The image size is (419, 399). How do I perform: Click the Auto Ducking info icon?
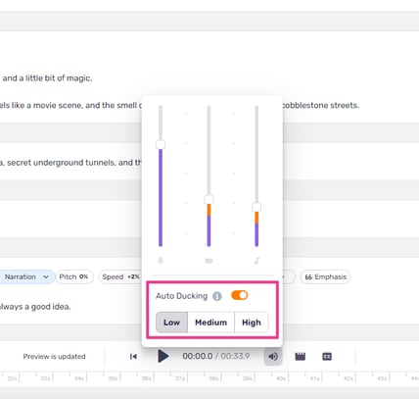pyautogui.click(x=217, y=296)
